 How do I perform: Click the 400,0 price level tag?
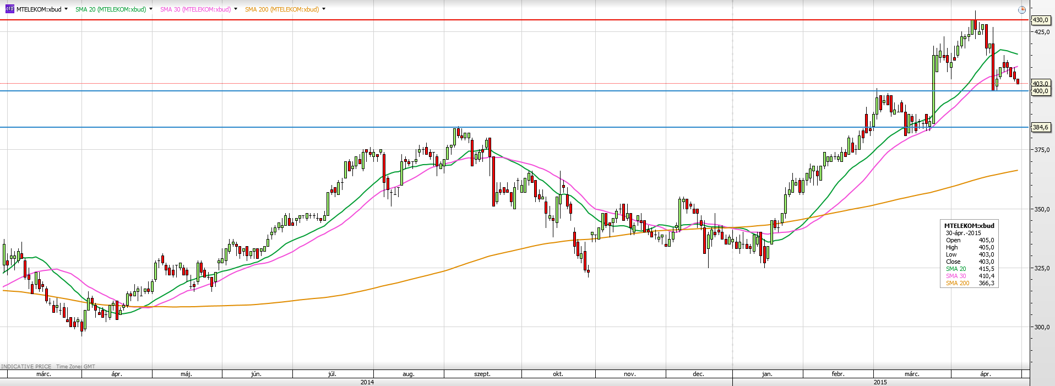(x=1040, y=91)
